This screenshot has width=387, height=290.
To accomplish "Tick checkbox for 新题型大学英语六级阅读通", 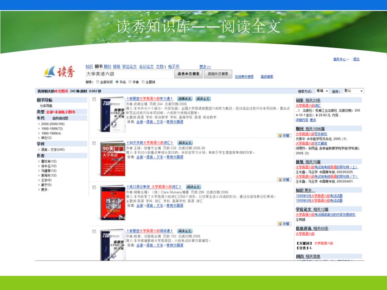I will 94,231.
